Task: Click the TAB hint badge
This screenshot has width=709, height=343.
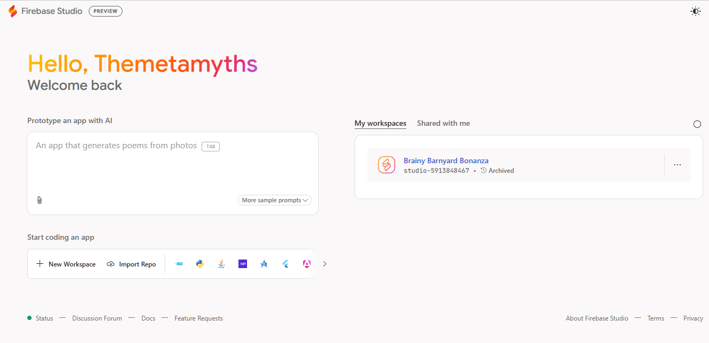Action: (x=211, y=146)
